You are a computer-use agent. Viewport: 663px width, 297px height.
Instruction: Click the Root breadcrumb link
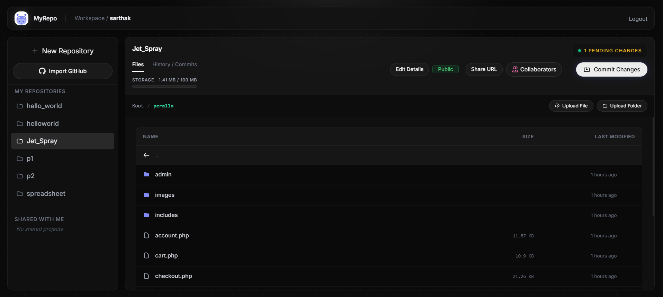(138, 106)
